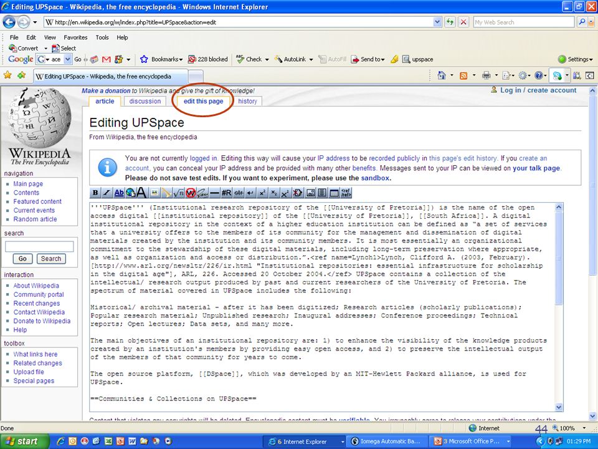Click the Print icon in the command bar
598x449 pixels.
[486, 75]
